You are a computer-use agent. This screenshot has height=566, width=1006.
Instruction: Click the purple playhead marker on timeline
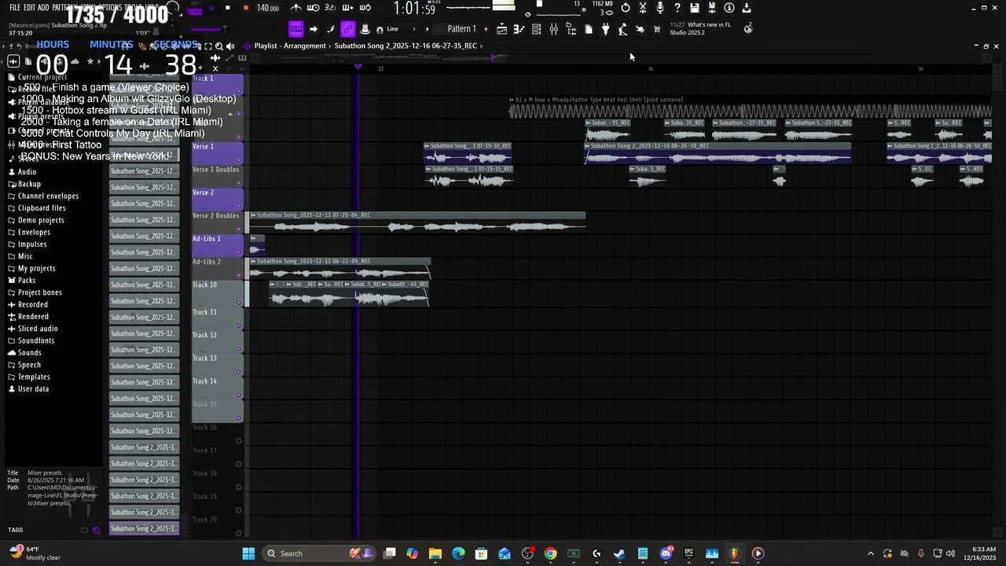(x=358, y=67)
